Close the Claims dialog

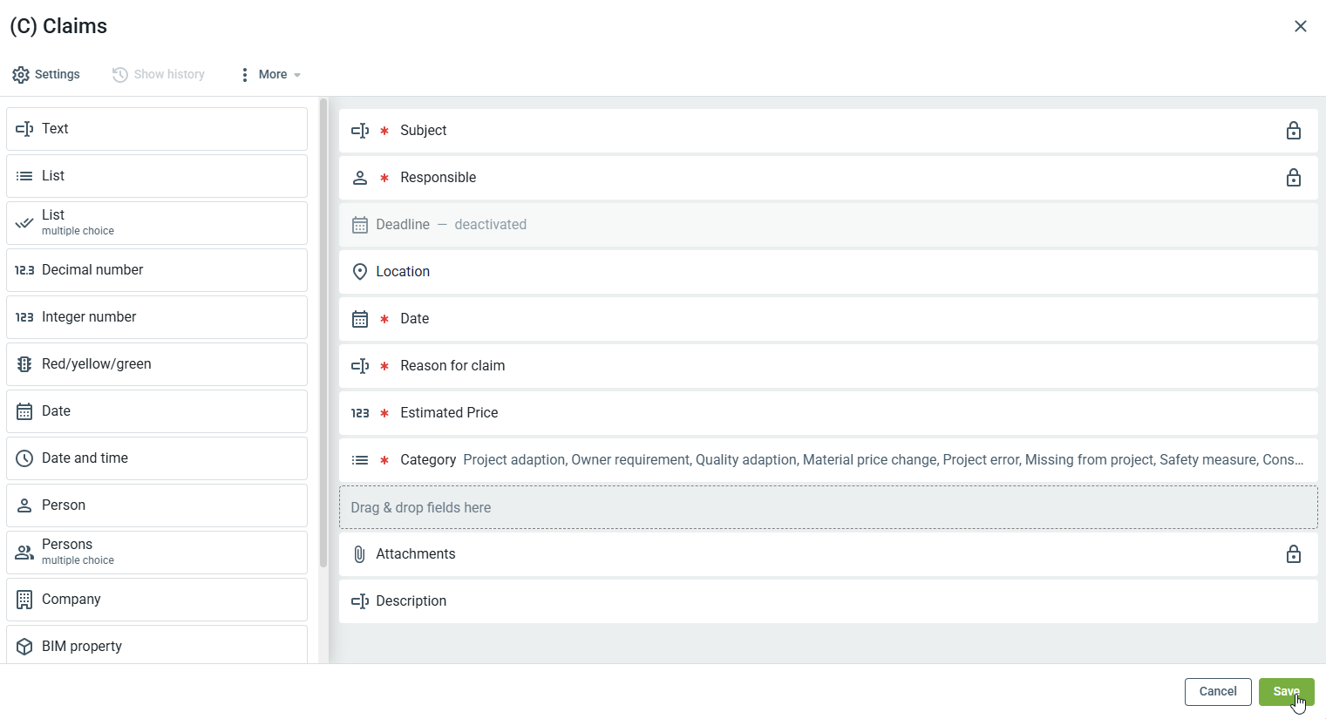pos(1300,26)
